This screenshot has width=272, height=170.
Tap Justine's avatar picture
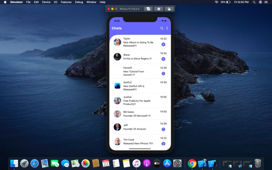coord(117,101)
